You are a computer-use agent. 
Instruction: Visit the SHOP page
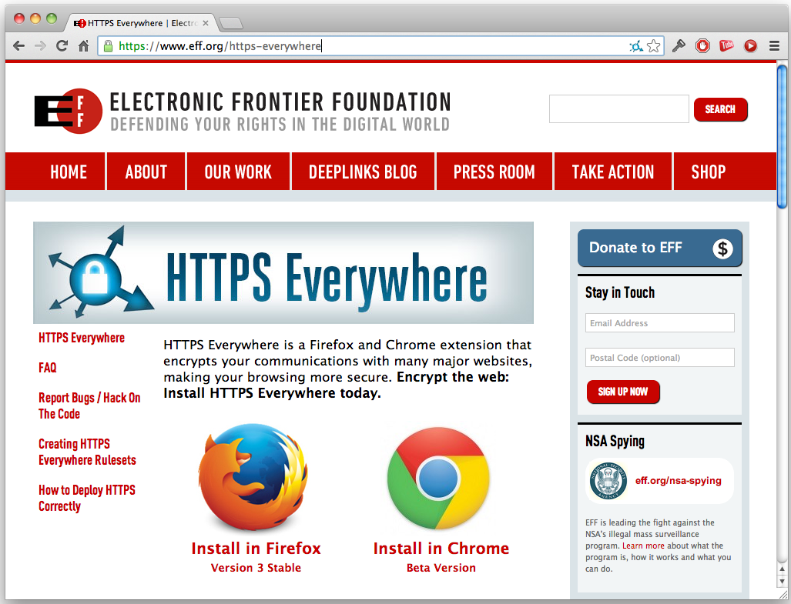(709, 172)
